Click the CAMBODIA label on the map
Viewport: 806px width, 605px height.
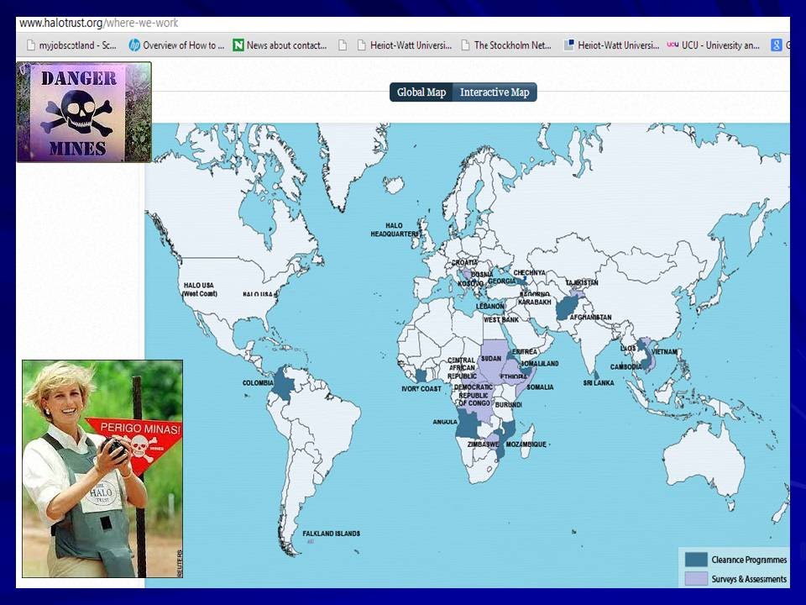tap(625, 367)
